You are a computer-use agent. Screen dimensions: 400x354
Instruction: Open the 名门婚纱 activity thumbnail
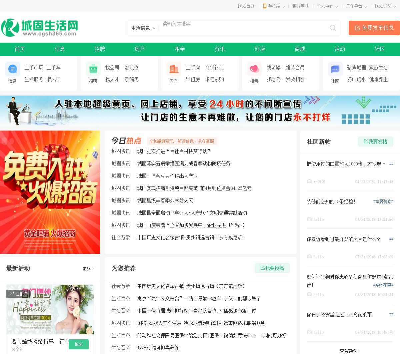(50, 309)
